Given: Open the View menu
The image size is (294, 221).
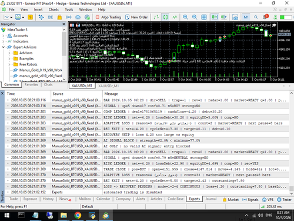Looking at the screenshot, I should pos(24,9).
